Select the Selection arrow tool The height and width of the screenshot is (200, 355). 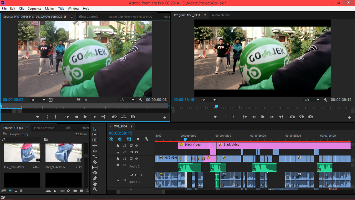[x=95, y=129]
